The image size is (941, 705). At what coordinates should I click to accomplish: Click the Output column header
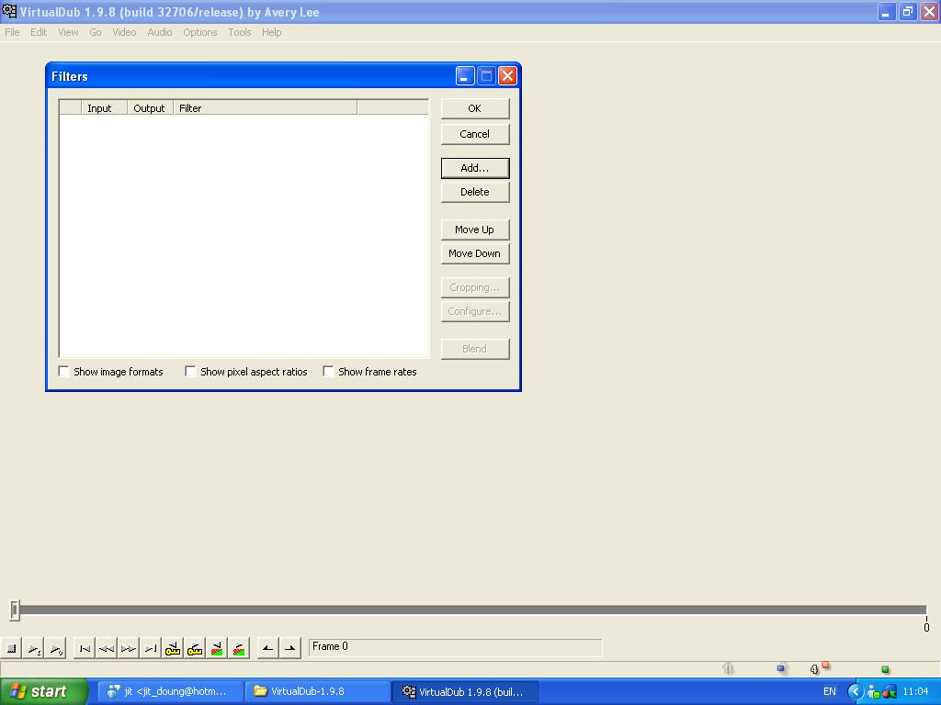click(150, 108)
